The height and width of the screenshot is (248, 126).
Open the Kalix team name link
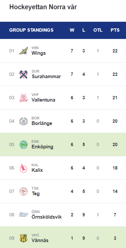tap(37, 170)
